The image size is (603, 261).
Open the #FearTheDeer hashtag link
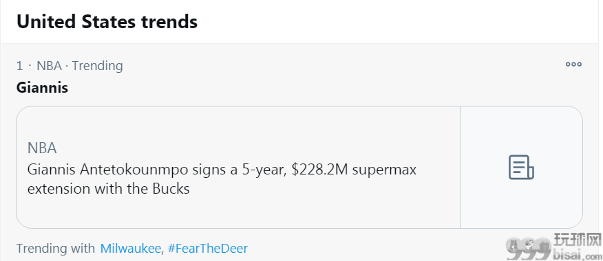coord(208,249)
